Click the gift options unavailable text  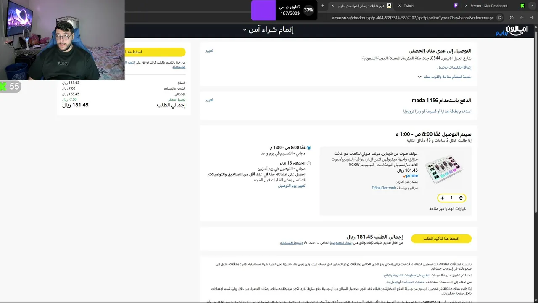coord(448,209)
